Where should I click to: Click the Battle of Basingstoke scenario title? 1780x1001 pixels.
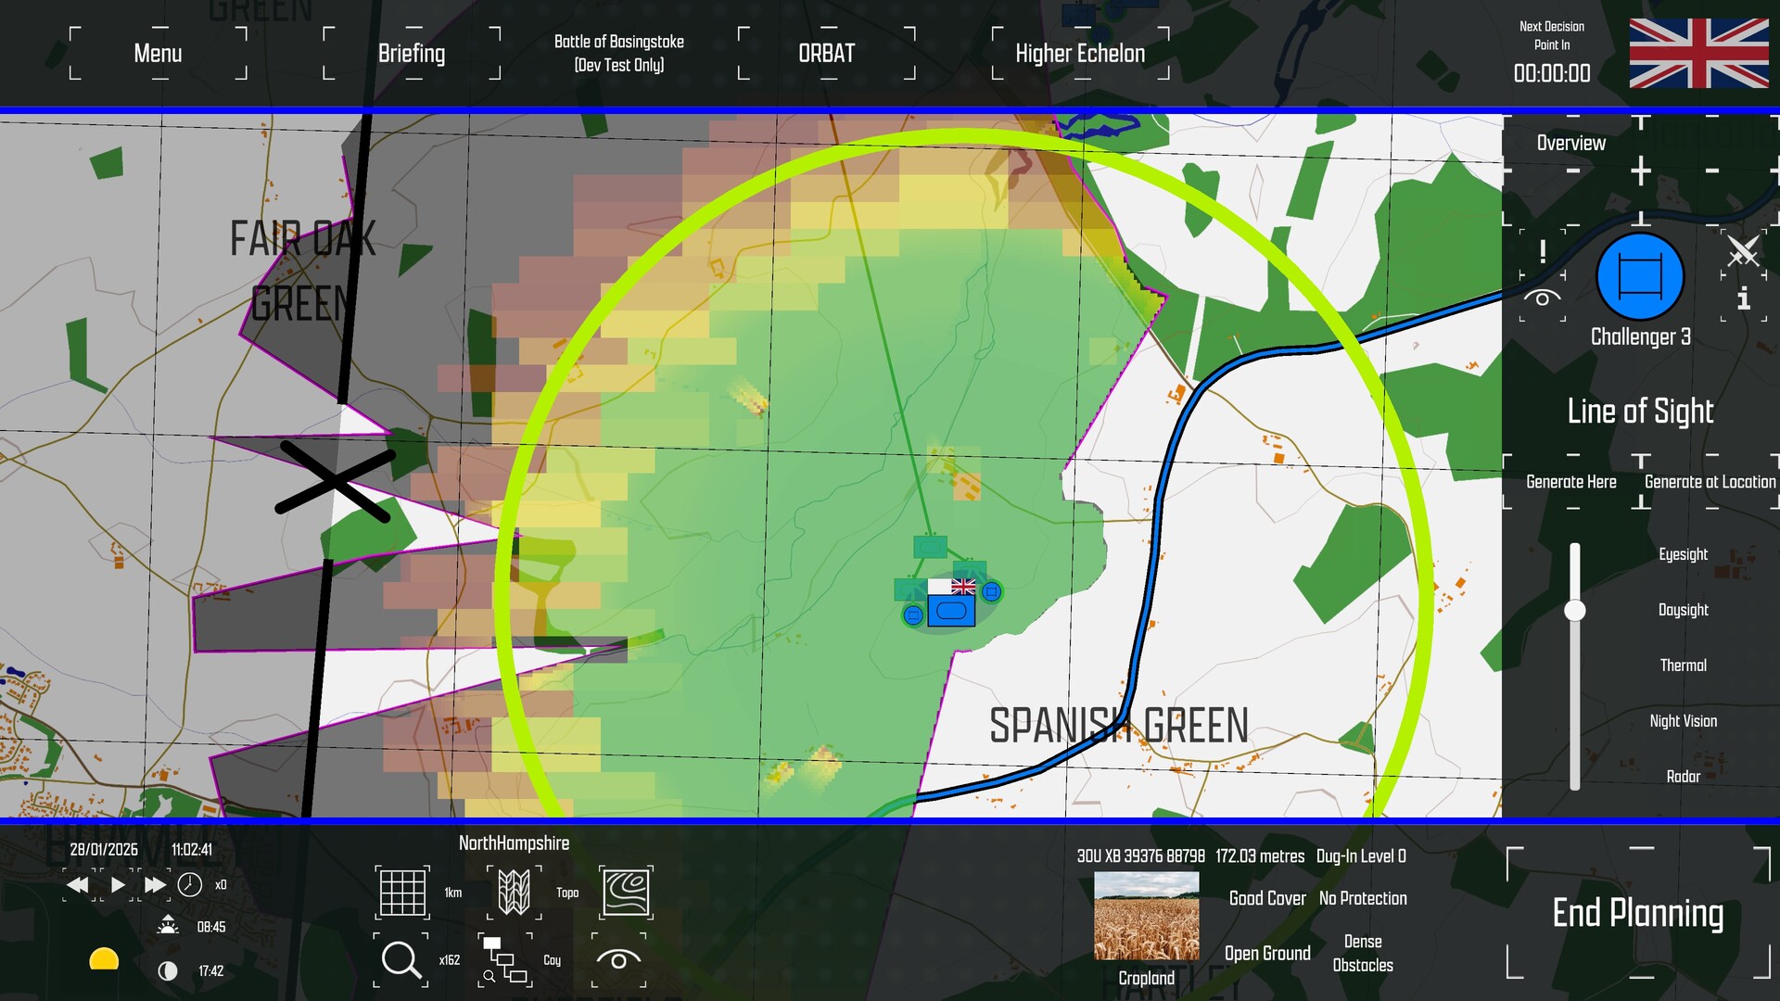(619, 53)
